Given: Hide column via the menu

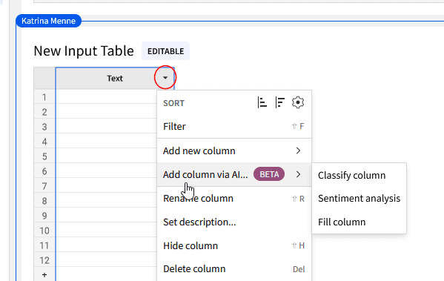Looking at the screenshot, I should pyautogui.click(x=234, y=246).
